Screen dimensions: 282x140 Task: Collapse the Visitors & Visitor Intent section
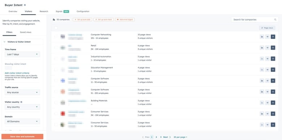(4, 42)
